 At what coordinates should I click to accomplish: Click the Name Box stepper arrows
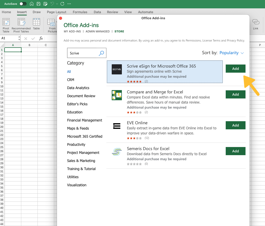click(x=19, y=38)
